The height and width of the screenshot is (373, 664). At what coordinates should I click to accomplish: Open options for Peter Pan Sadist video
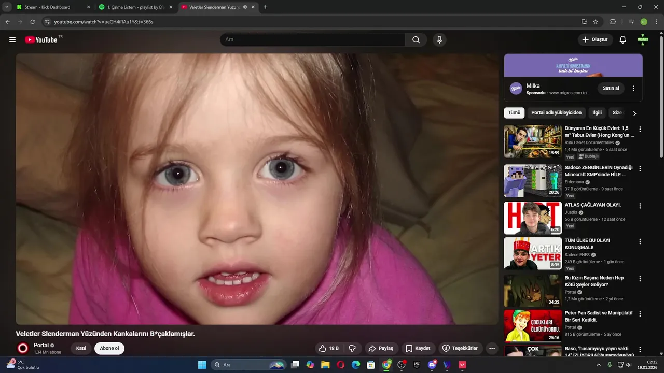(x=640, y=314)
